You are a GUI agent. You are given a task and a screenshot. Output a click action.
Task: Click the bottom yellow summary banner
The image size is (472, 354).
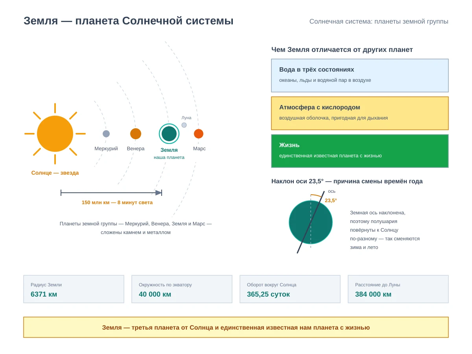pos(236,327)
